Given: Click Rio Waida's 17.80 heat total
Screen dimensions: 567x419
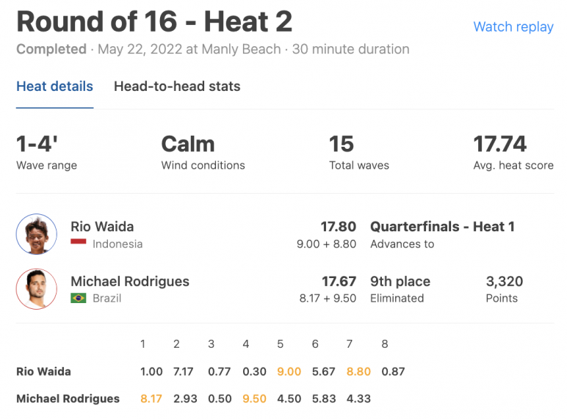Looking at the screenshot, I should click(x=339, y=227).
